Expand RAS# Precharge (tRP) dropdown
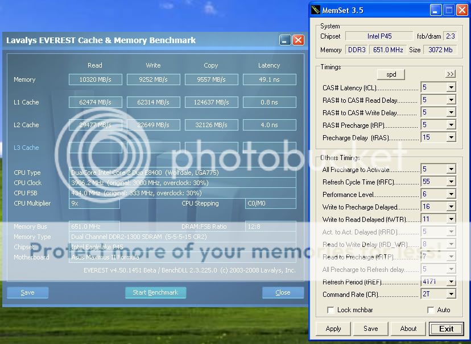Screen dimensions: 471x344 (451, 125)
